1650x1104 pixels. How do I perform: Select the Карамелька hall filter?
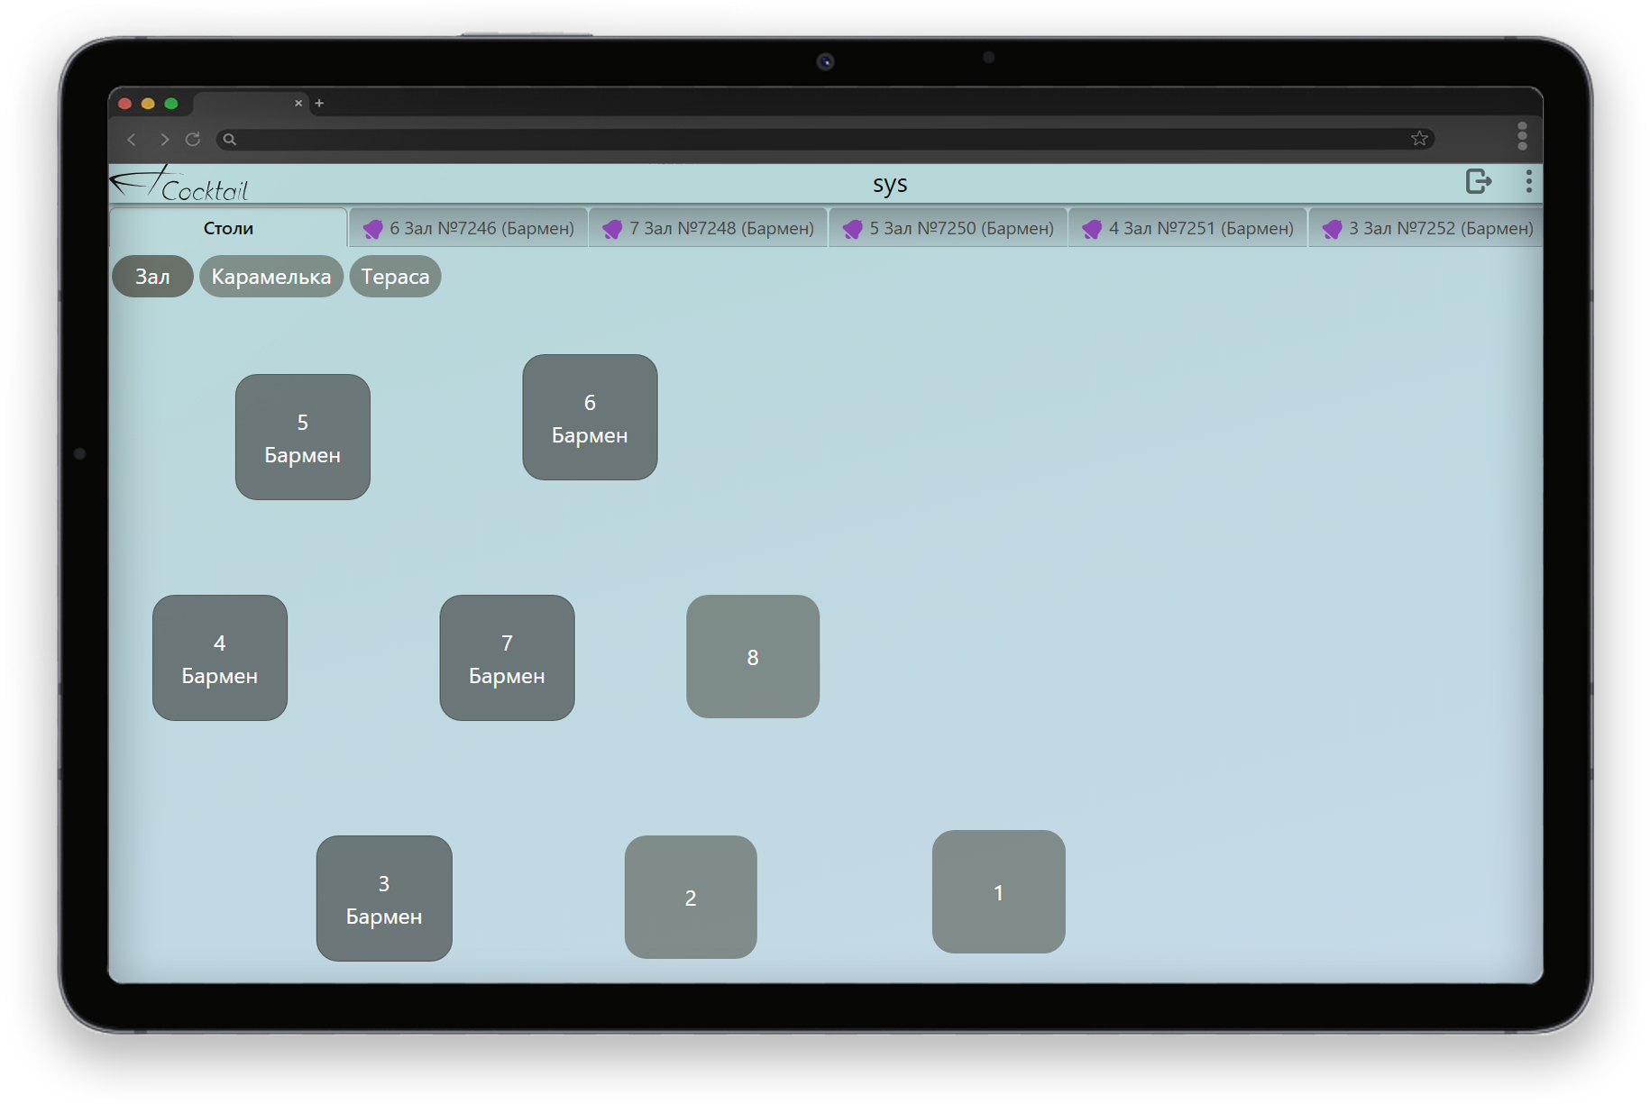(270, 277)
